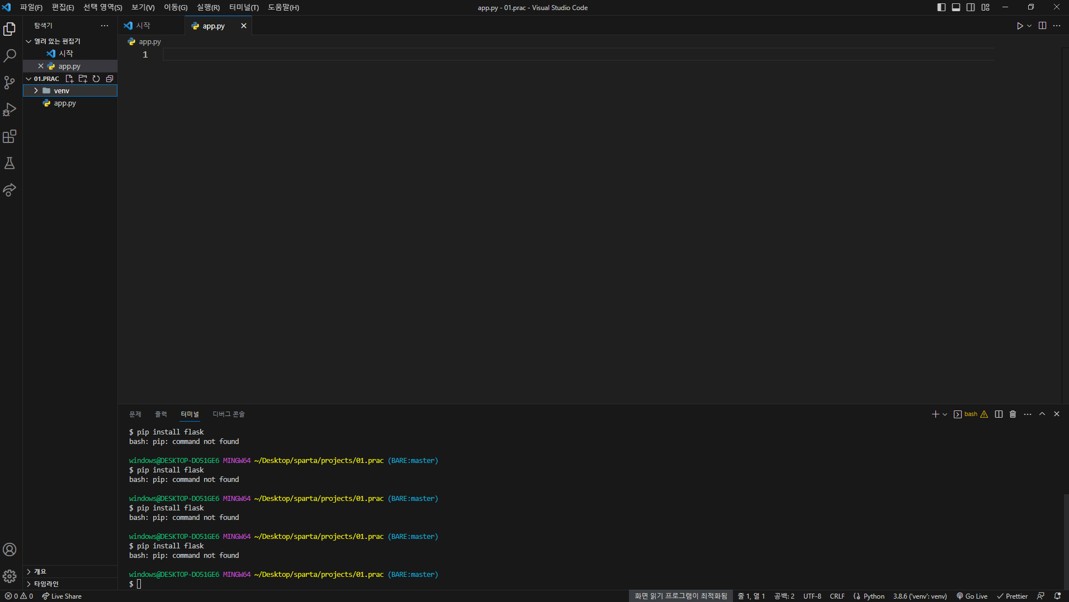
Task: Toggle secondary side bar visibility
Action: (x=971, y=7)
